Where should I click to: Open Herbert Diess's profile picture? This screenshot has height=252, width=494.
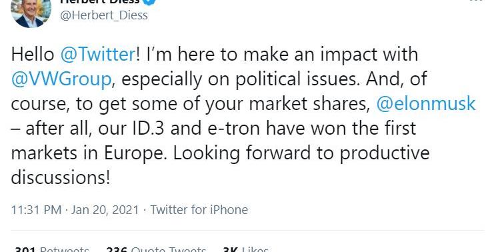[x=31, y=13]
